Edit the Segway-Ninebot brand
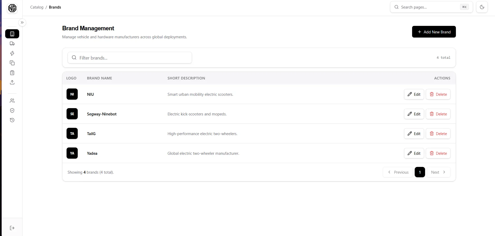This screenshot has width=495, height=236. click(414, 114)
